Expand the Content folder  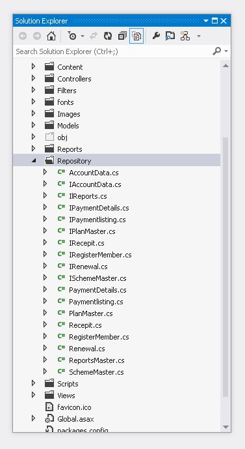pyautogui.click(x=33, y=66)
